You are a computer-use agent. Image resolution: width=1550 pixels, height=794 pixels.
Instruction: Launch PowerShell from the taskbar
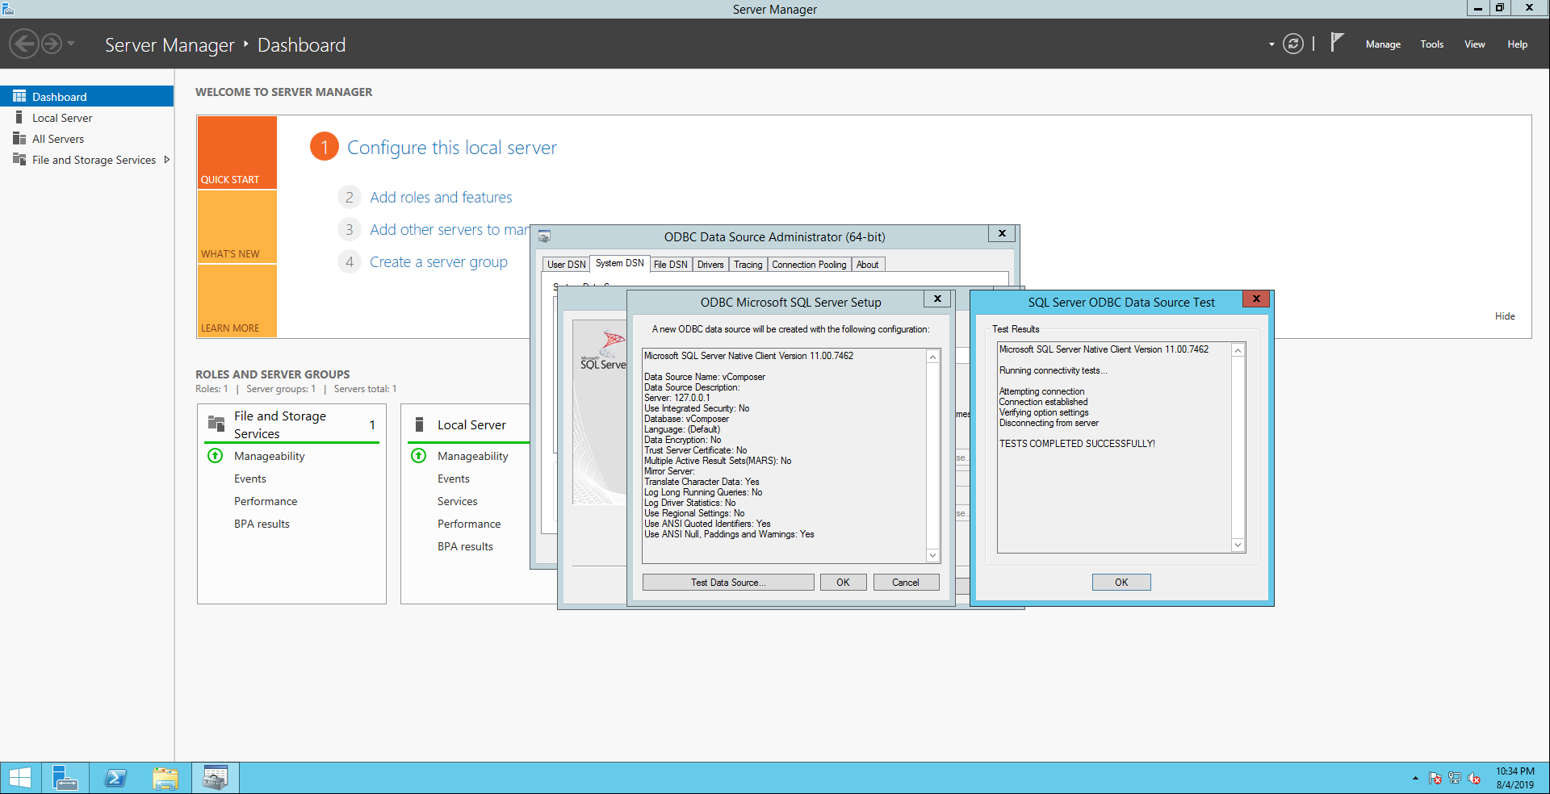(115, 778)
